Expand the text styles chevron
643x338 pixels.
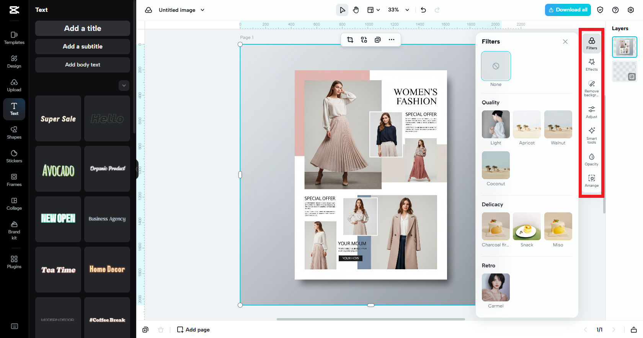coord(124,86)
